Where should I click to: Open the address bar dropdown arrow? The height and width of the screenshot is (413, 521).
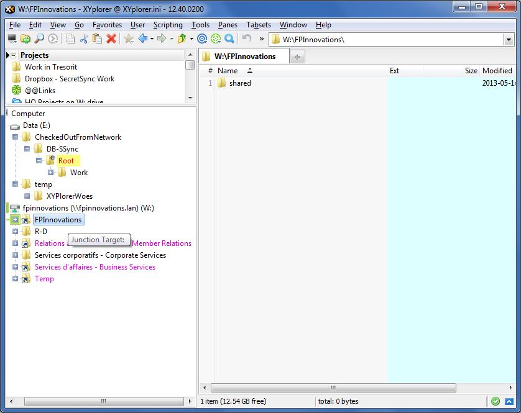508,40
